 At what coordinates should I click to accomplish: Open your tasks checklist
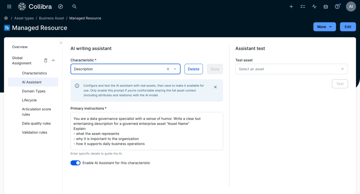302,6
